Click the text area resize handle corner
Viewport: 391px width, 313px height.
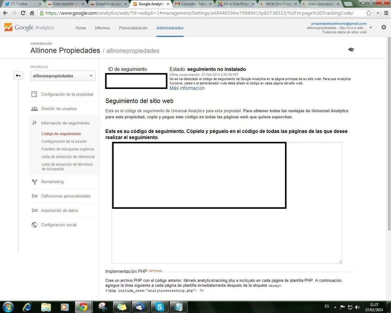pos(341,261)
